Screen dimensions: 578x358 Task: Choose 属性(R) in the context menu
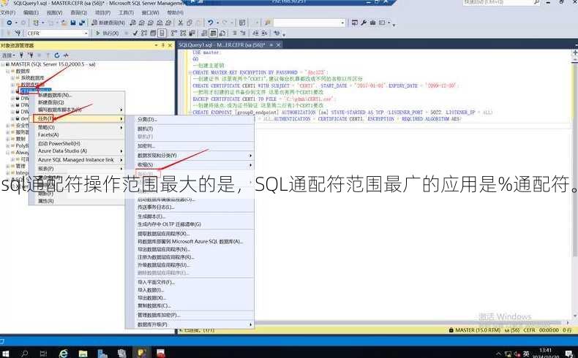(46, 201)
